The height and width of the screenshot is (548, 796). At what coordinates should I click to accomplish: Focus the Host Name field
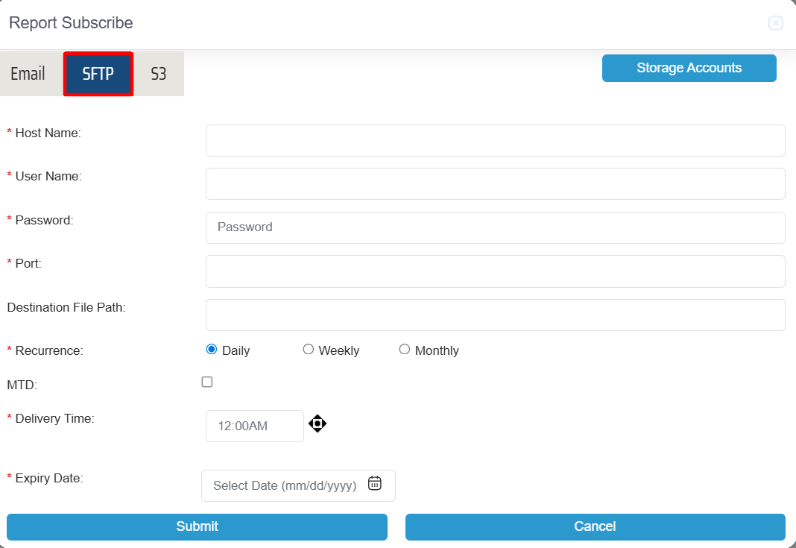coord(495,140)
